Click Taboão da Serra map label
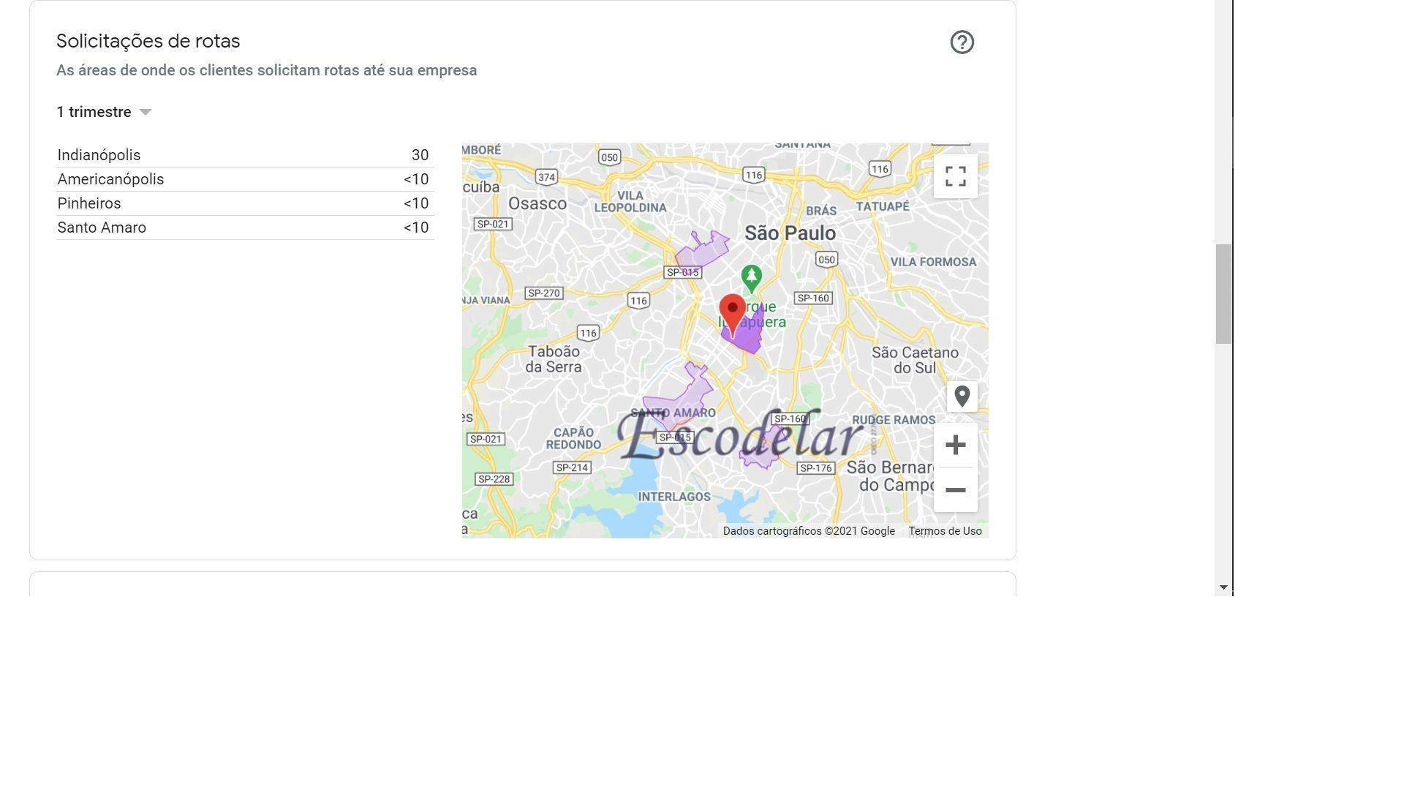 [554, 359]
